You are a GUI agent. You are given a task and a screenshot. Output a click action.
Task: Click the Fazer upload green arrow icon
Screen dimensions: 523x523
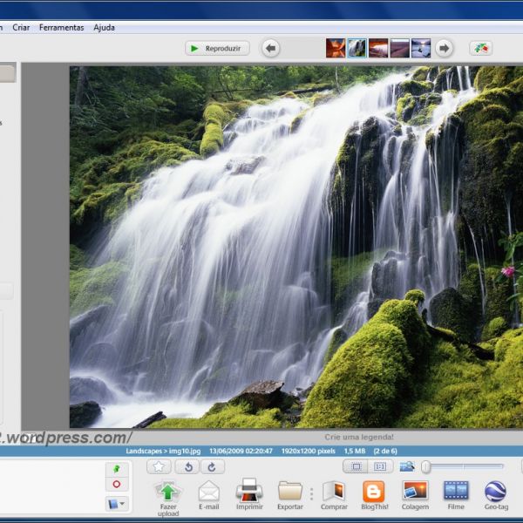pyautogui.click(x=167, y=492)
